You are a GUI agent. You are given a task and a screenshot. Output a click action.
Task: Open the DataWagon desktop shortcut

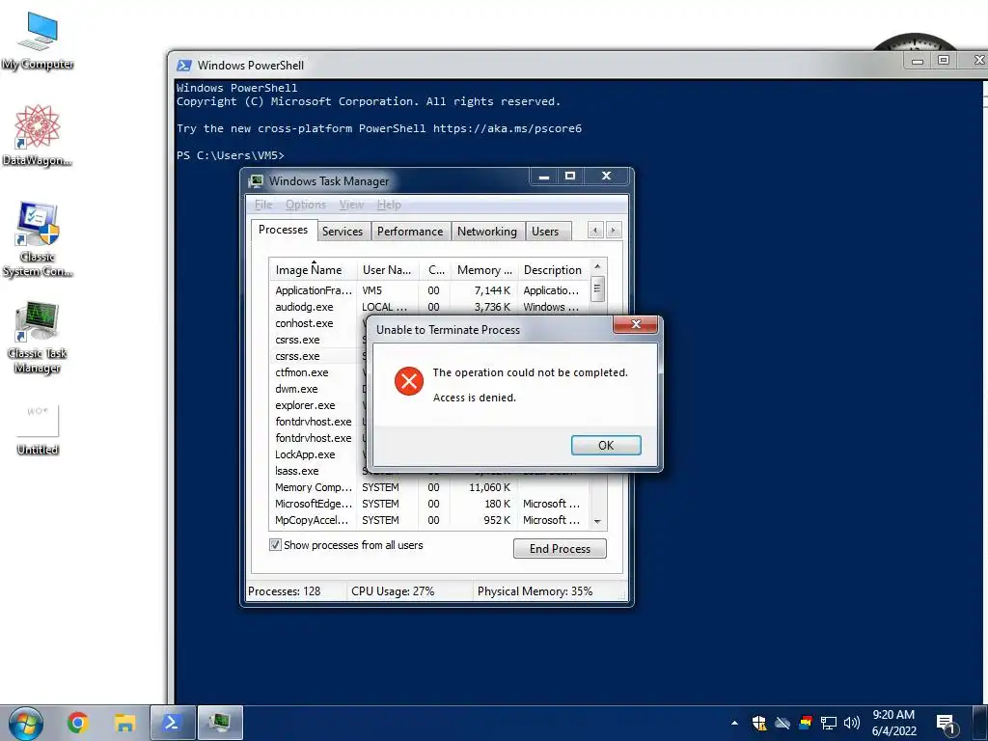(38, 136)
